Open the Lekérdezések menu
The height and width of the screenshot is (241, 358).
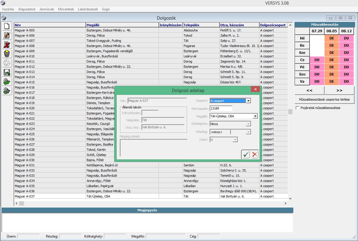tap(88, 9)
